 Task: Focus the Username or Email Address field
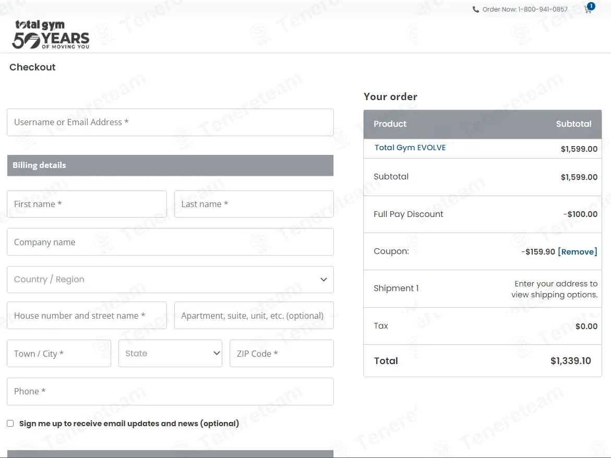tap(170, 122)
